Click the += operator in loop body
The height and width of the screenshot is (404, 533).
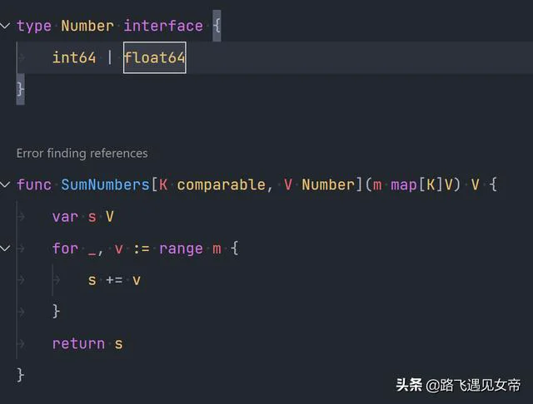[x=114, y=280]
